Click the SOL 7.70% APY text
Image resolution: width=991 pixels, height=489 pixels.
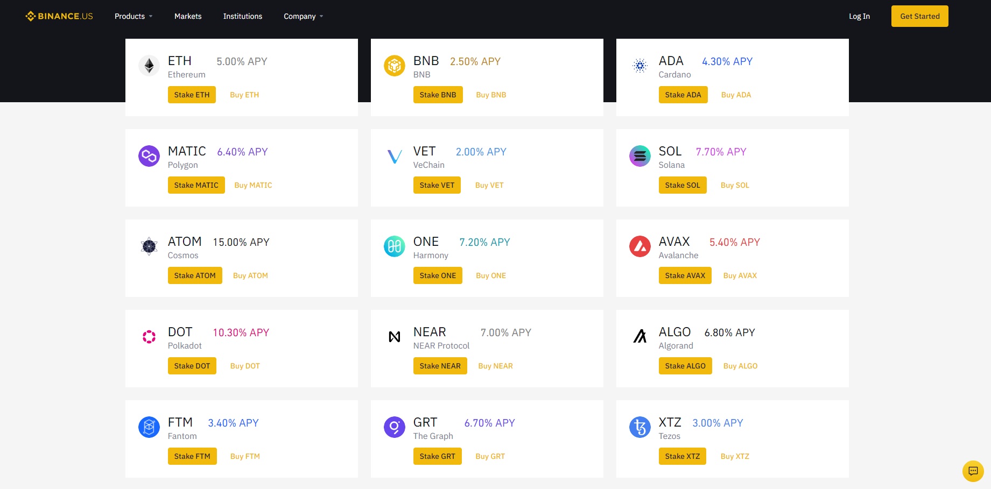721,152
